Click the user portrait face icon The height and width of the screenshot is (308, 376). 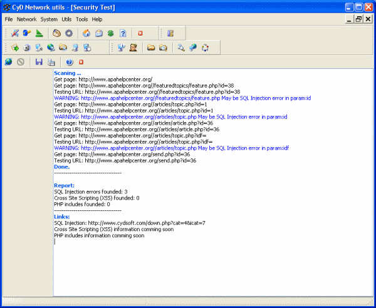pos(133,48)
